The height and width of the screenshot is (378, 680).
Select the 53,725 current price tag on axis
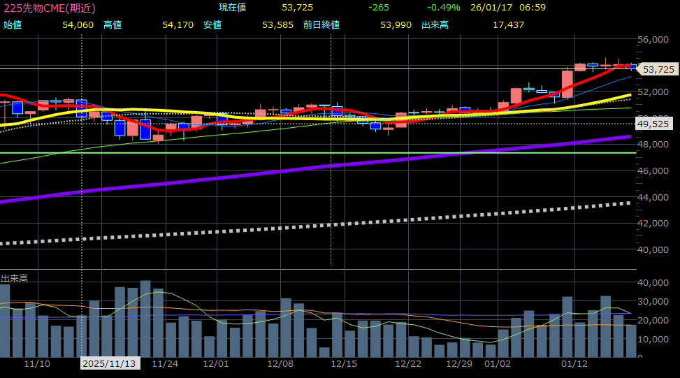click(x=658, y=69)
